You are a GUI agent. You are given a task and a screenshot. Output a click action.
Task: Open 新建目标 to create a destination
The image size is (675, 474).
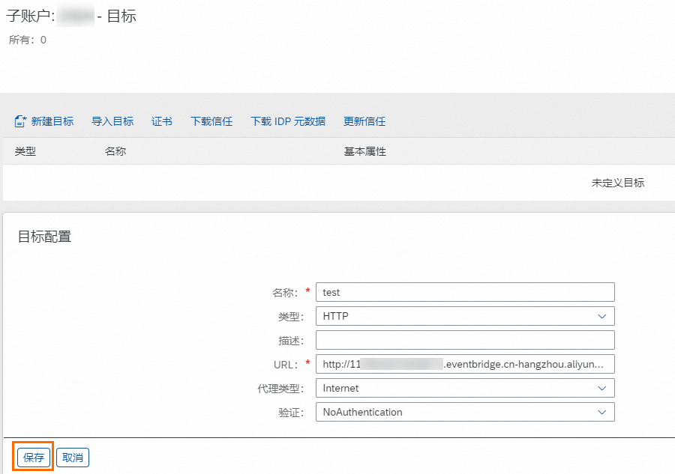pos(52,121)
